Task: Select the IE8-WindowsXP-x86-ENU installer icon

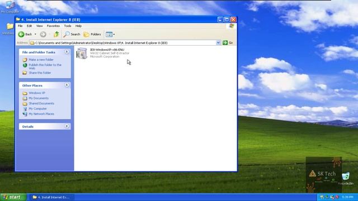Action: tap(82, 54)
